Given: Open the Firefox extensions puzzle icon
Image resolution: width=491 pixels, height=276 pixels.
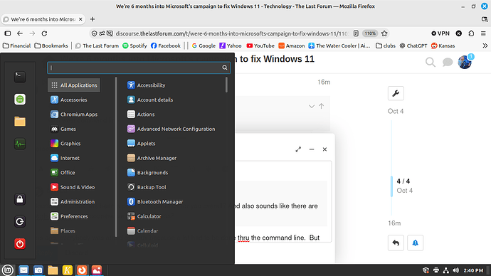Looking at the screenshot, I should click(471, 33).
